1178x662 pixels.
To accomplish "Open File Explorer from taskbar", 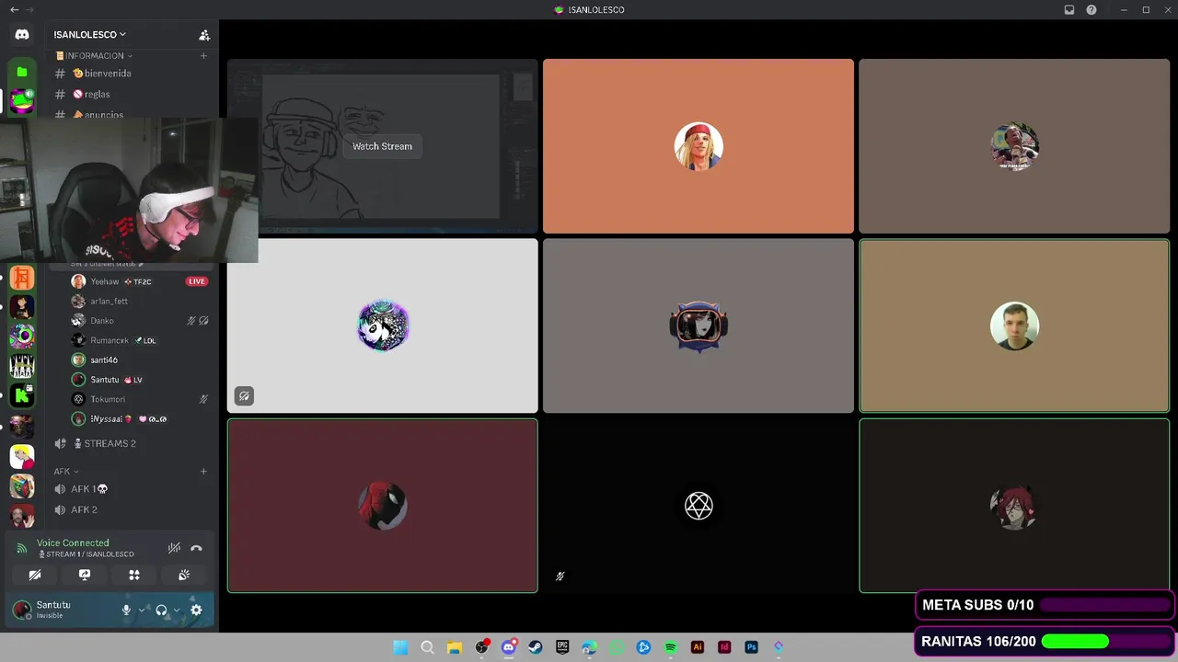I will (x=454, y=647).
